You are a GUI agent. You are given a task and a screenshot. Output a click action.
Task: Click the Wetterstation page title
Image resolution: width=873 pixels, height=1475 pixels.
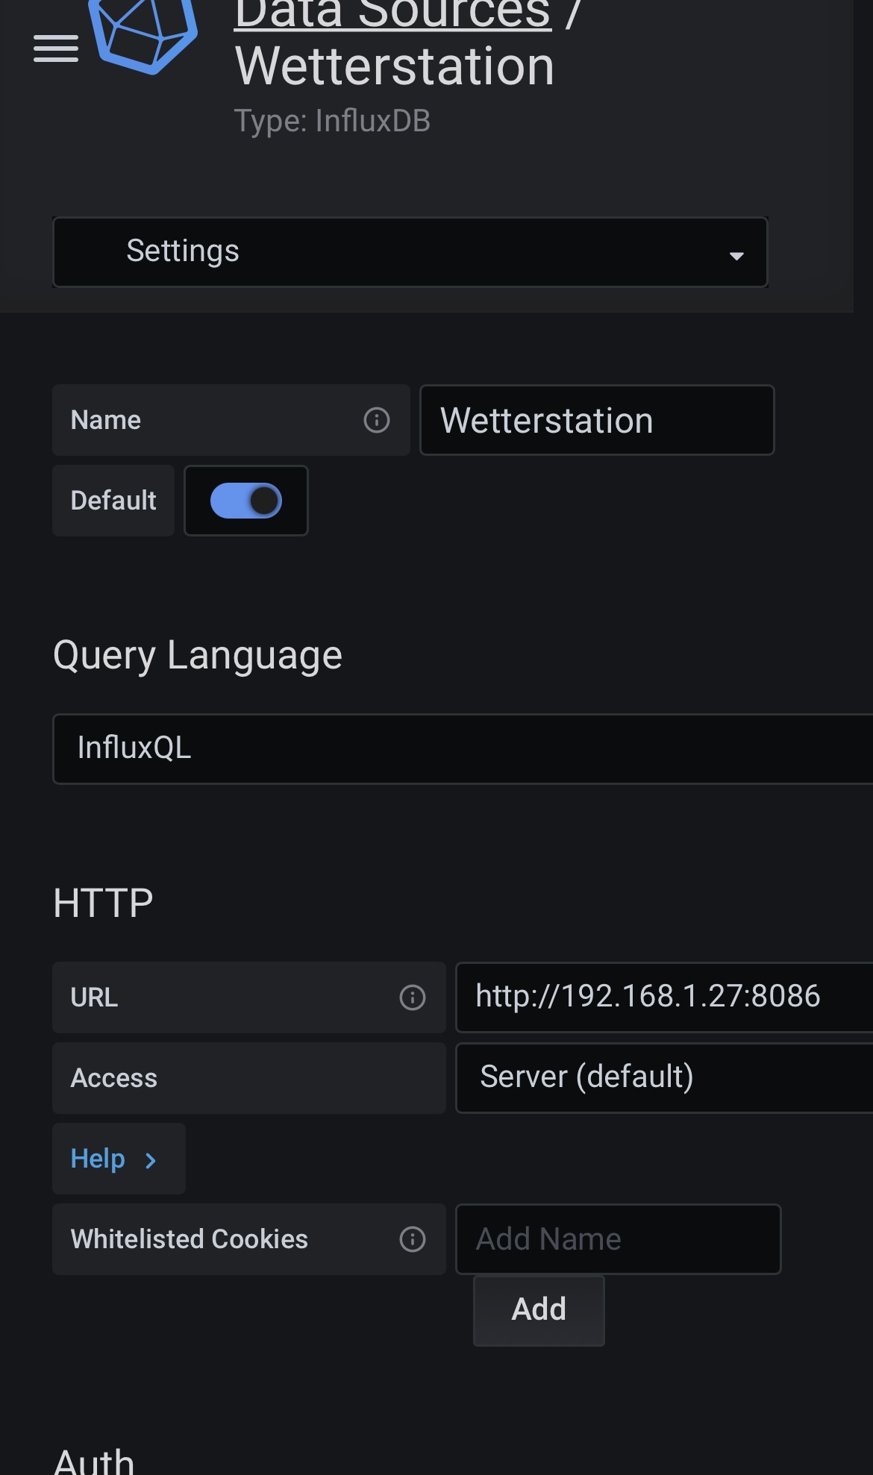tap(395, 66)
